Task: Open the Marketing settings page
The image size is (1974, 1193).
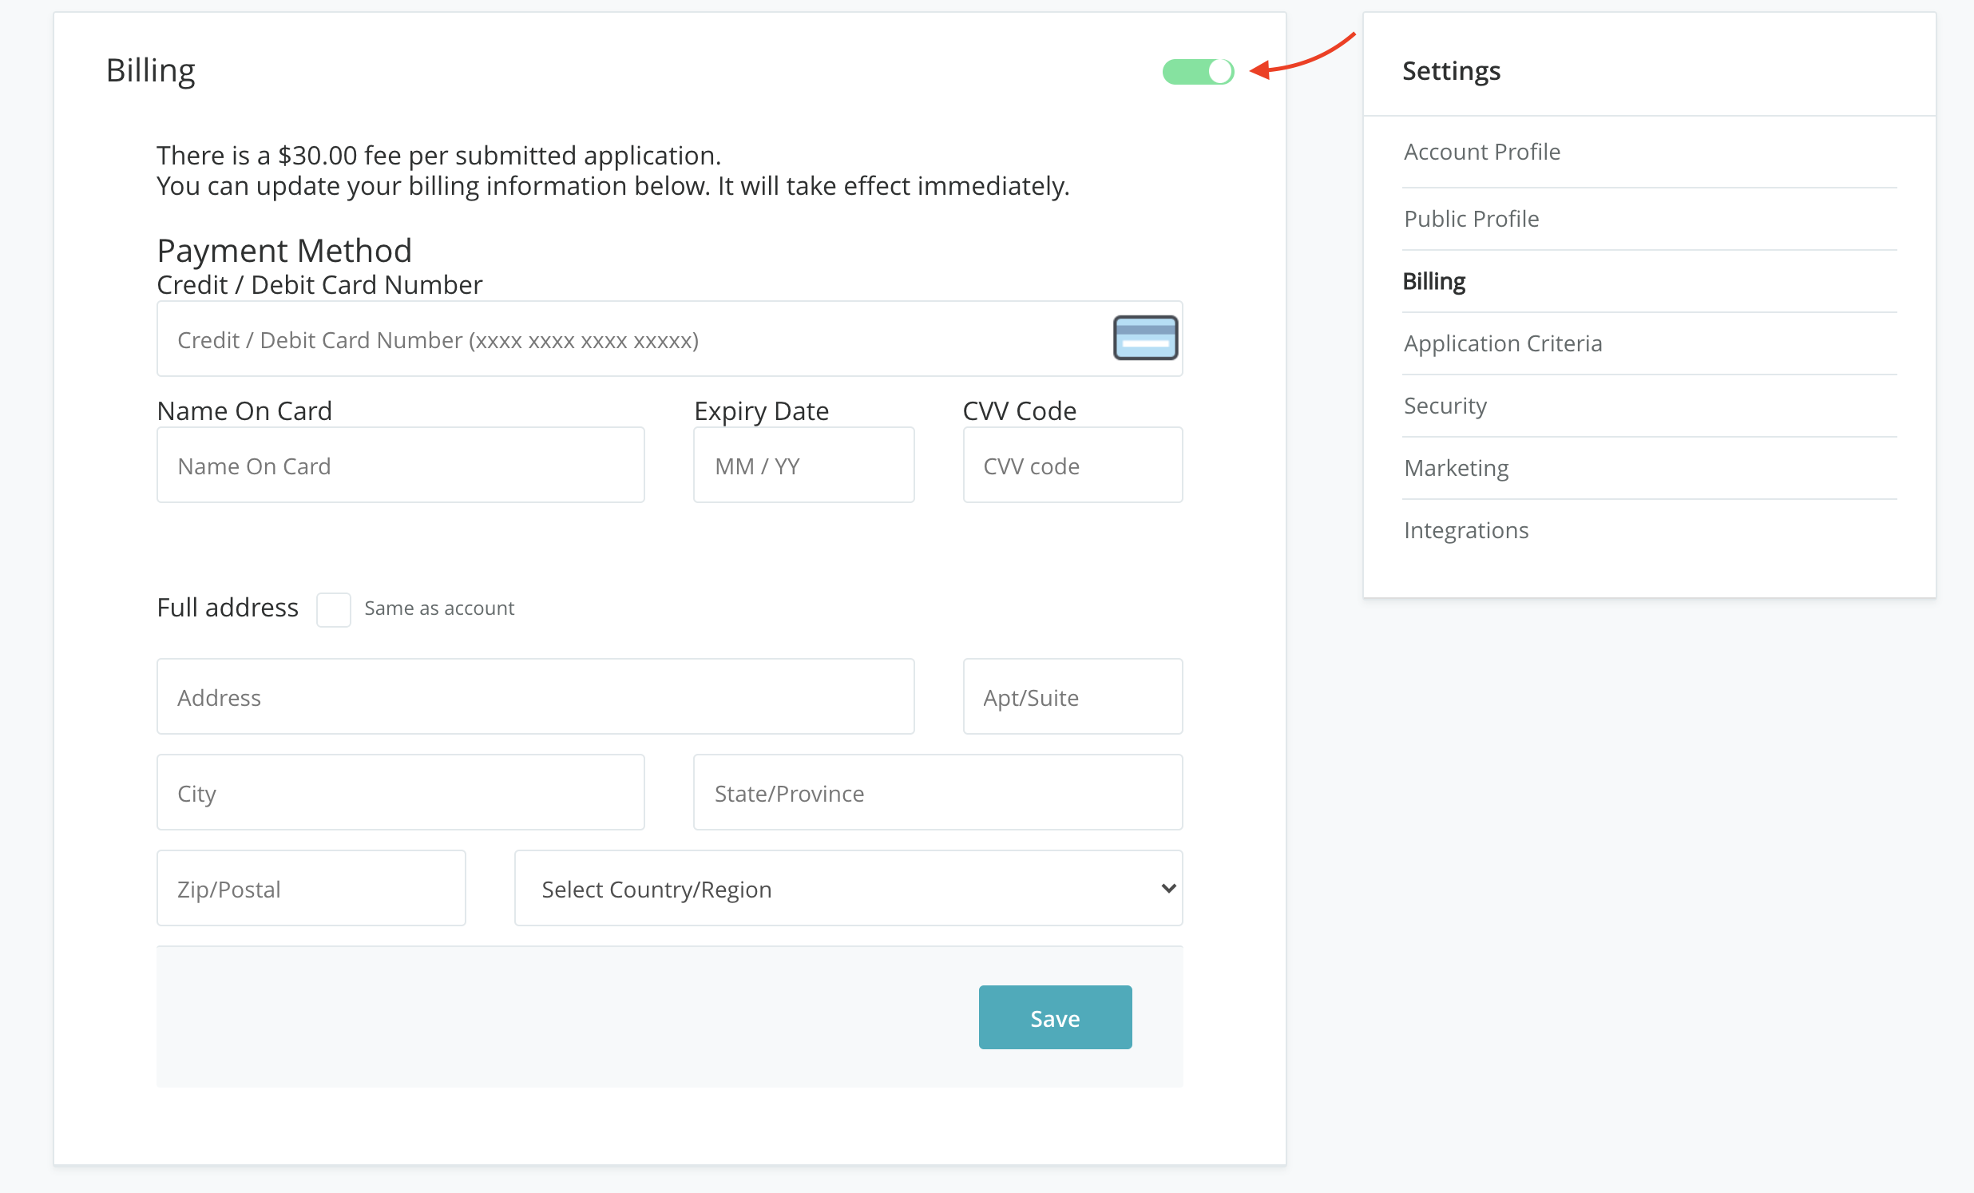Action: [x=1456, y=468]
